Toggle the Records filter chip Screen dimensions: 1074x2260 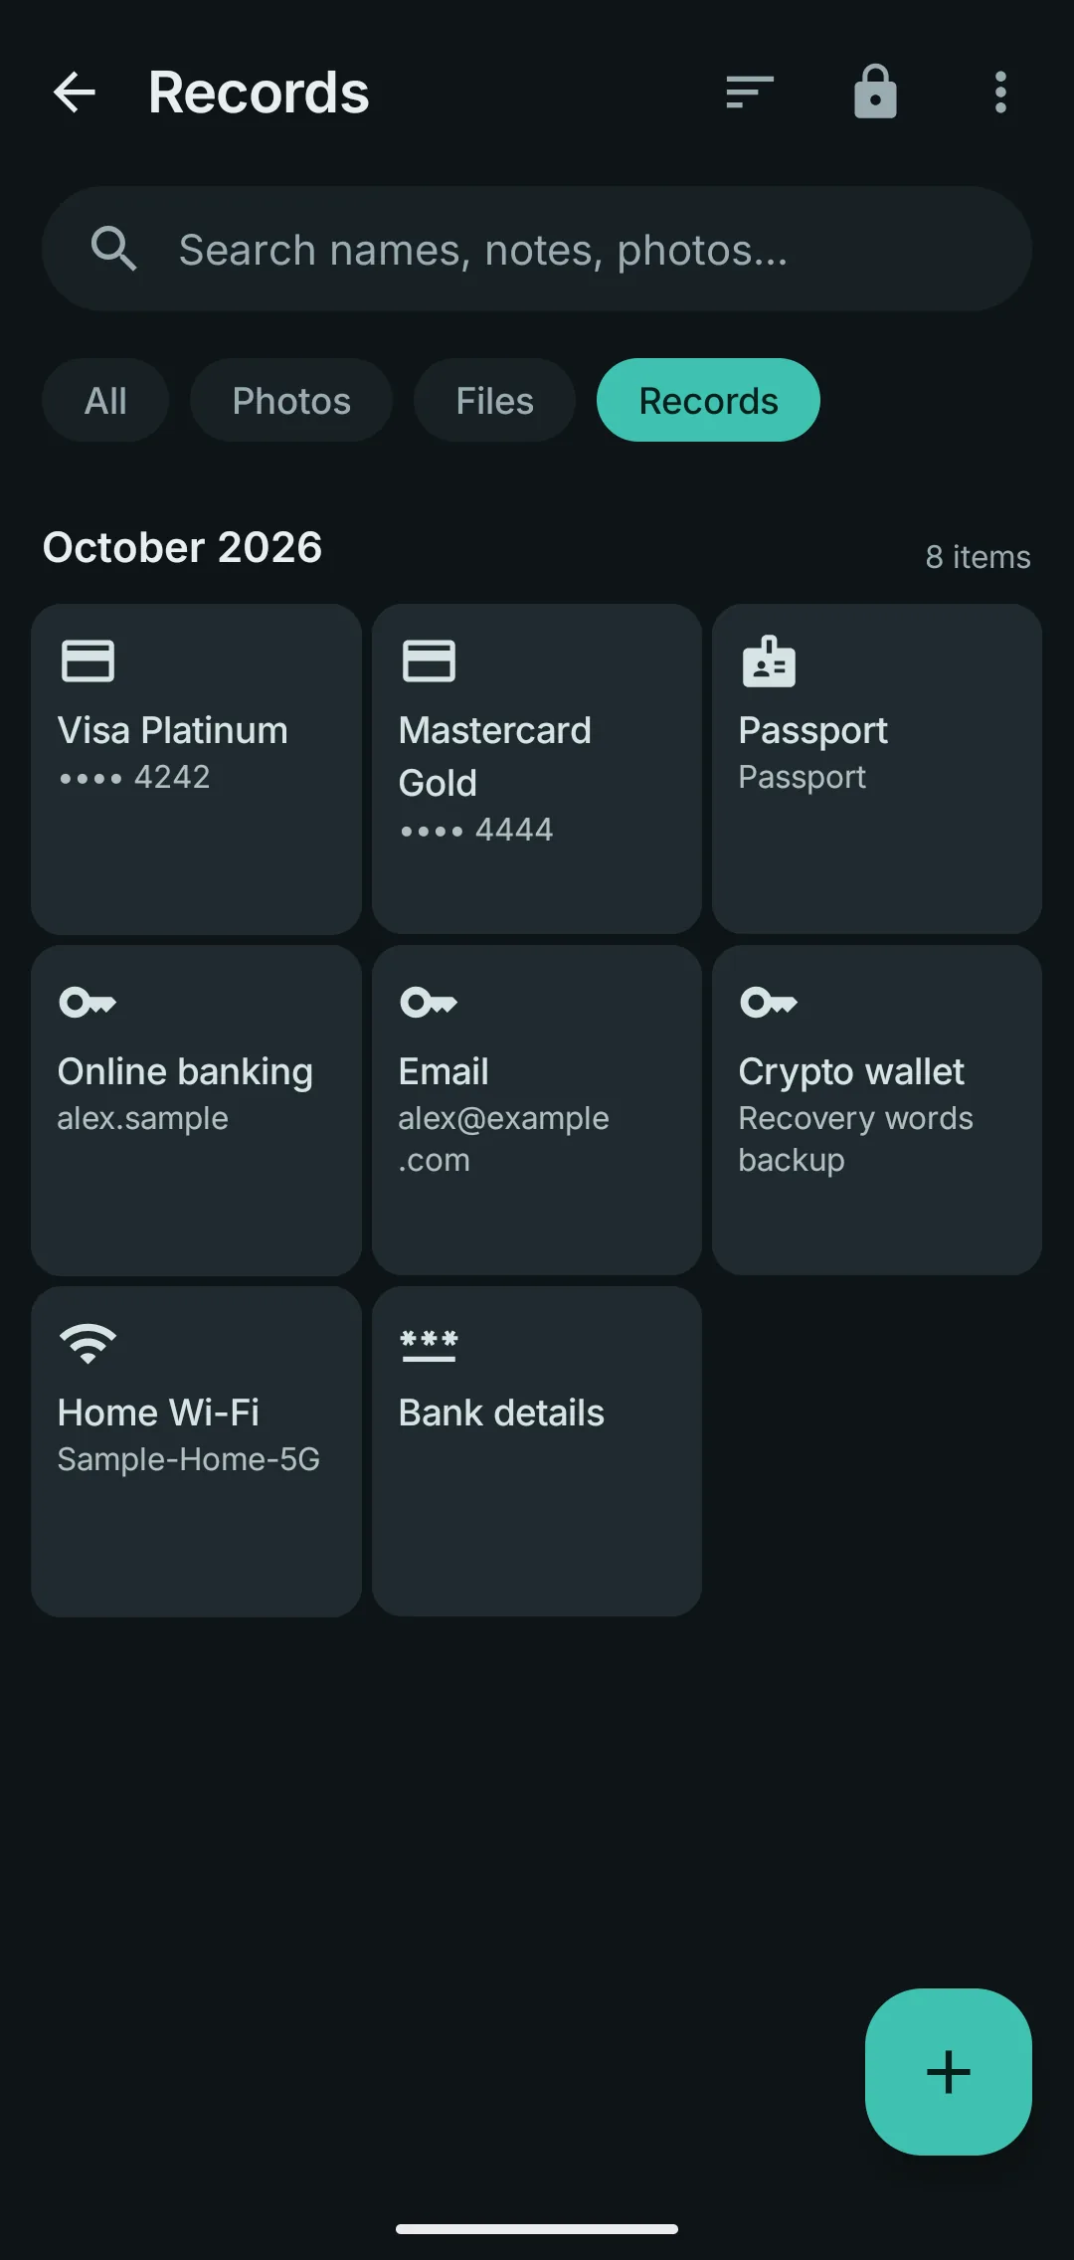pyautogui.click(x=708, y=400)
